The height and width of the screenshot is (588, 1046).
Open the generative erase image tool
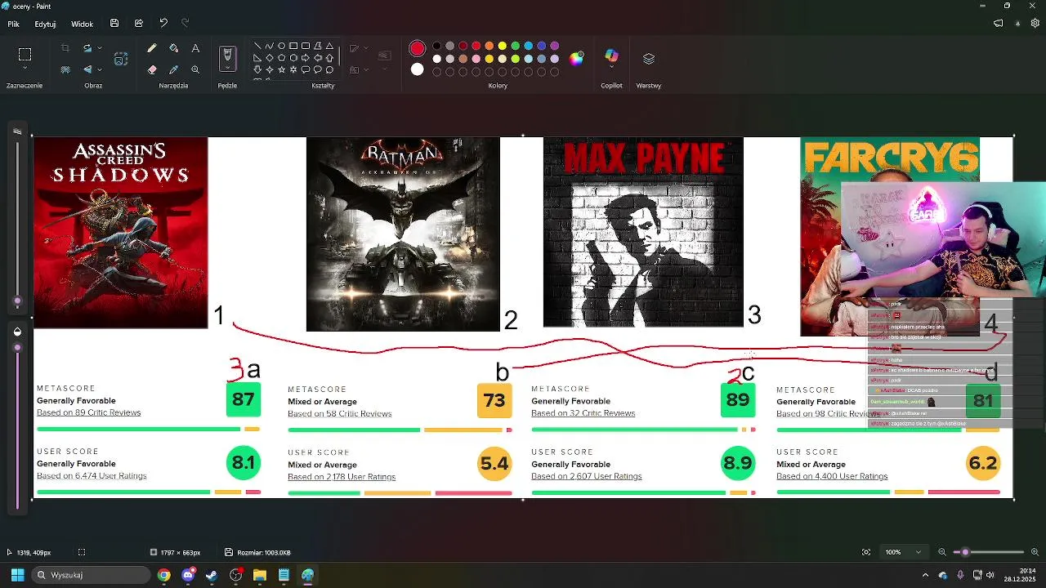pos(121,59)
